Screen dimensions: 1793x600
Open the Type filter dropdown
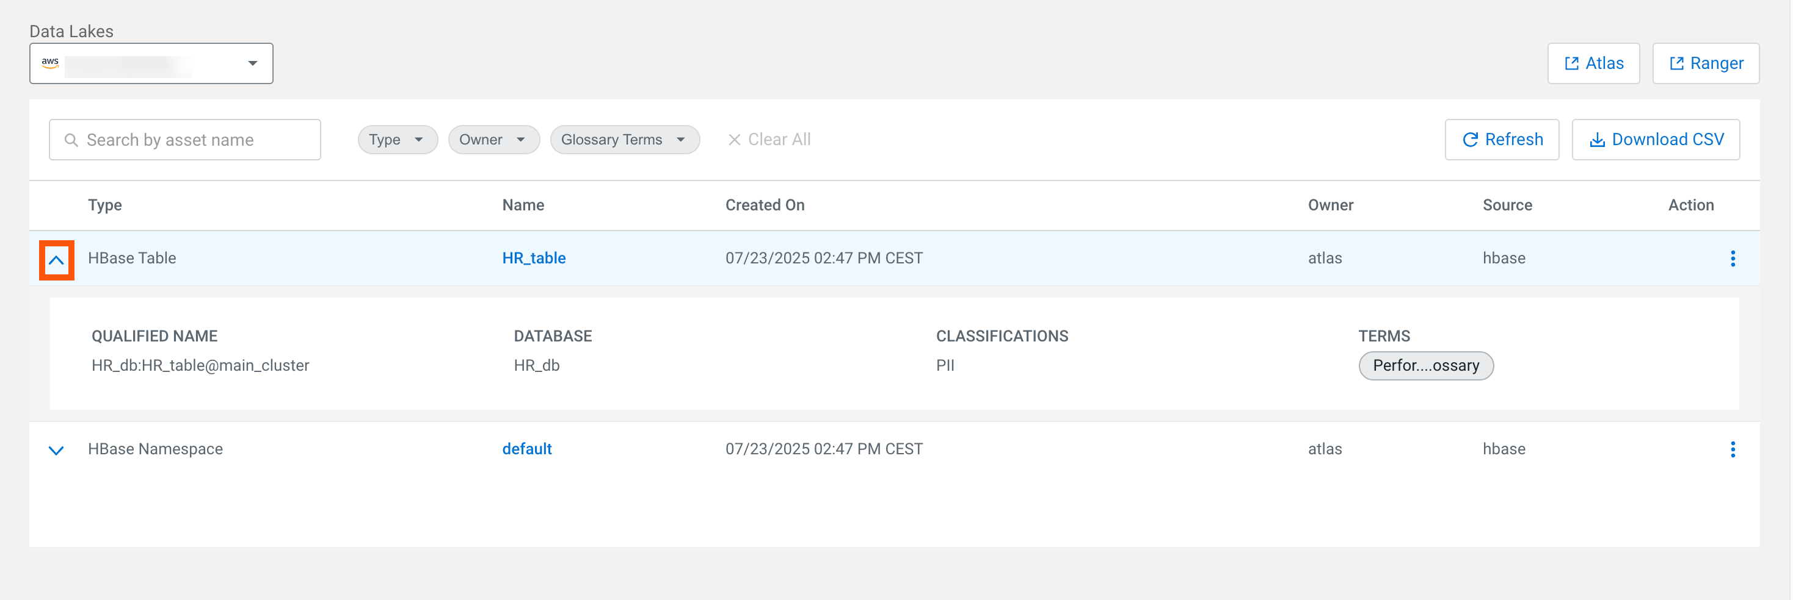397,140
